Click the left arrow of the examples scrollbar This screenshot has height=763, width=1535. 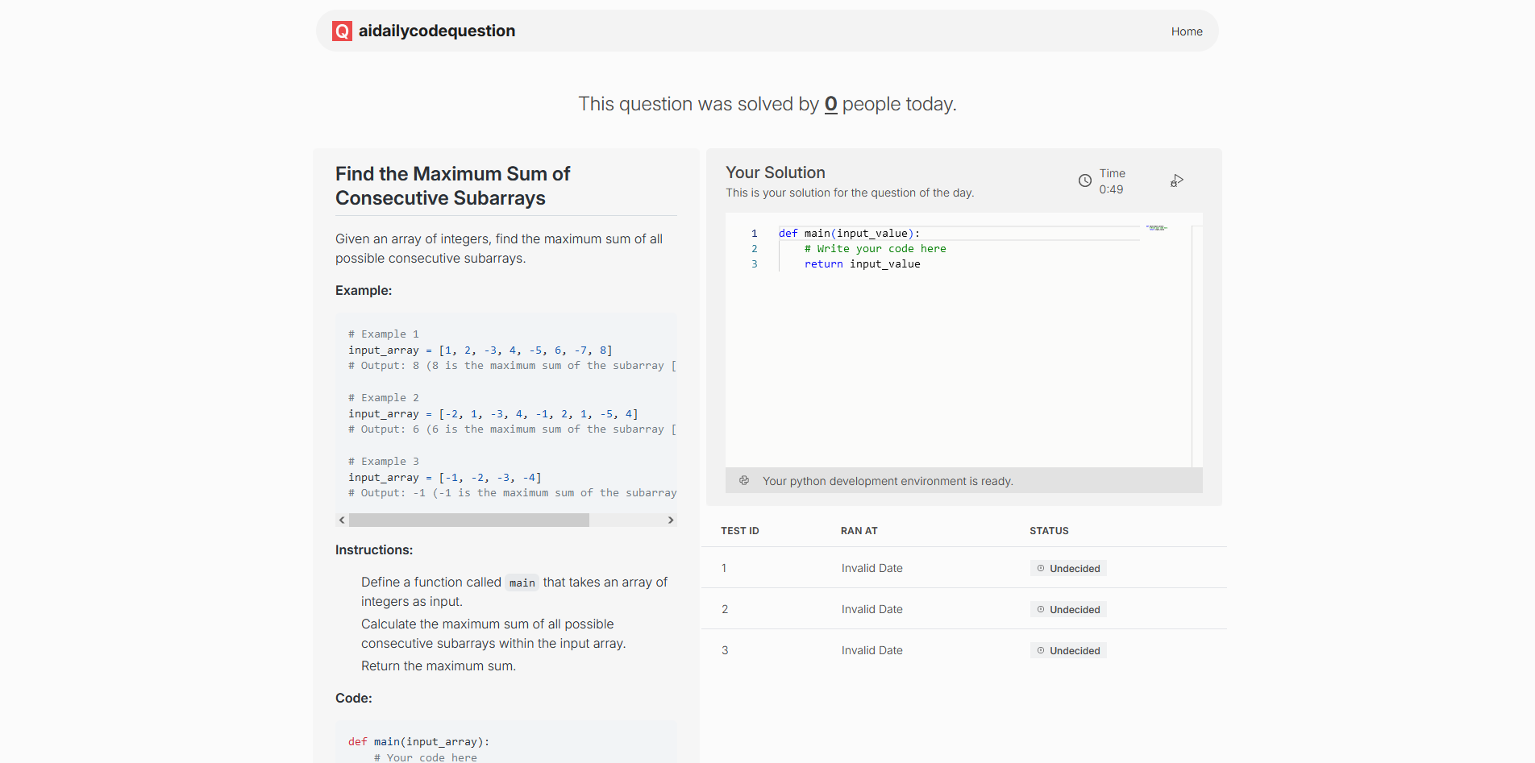[342, 520]
